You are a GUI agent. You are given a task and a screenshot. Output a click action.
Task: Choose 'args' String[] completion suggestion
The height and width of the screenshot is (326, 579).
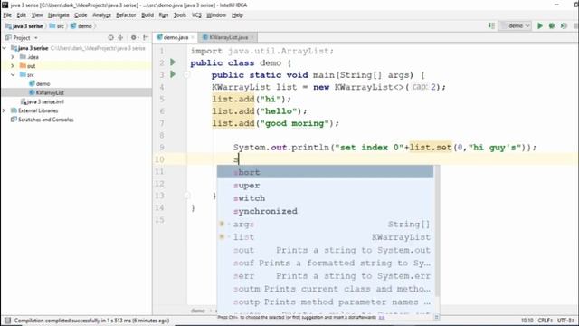tap(325, 224)
